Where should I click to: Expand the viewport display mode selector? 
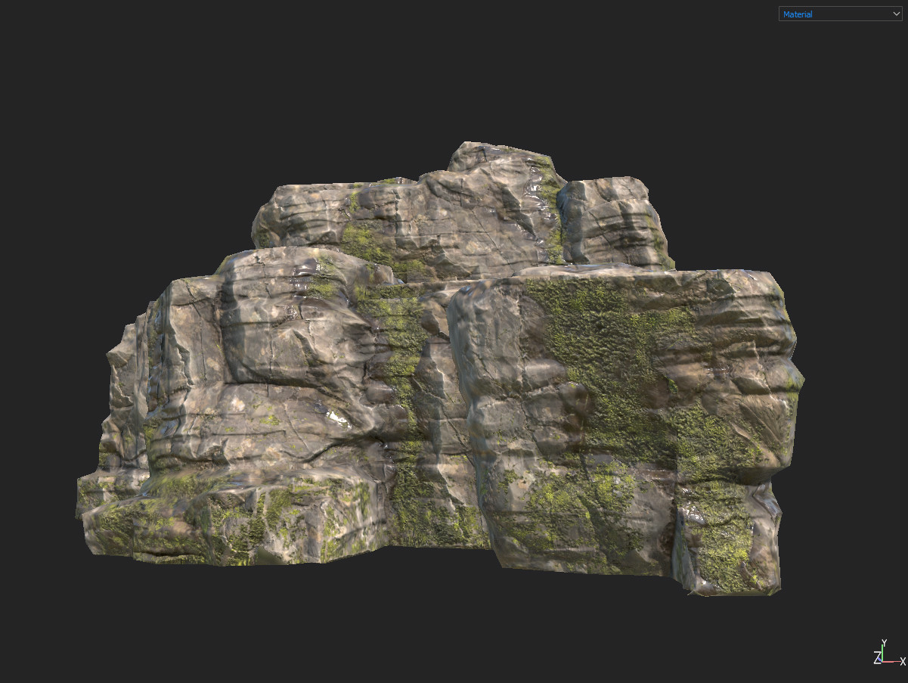point(839,14)
